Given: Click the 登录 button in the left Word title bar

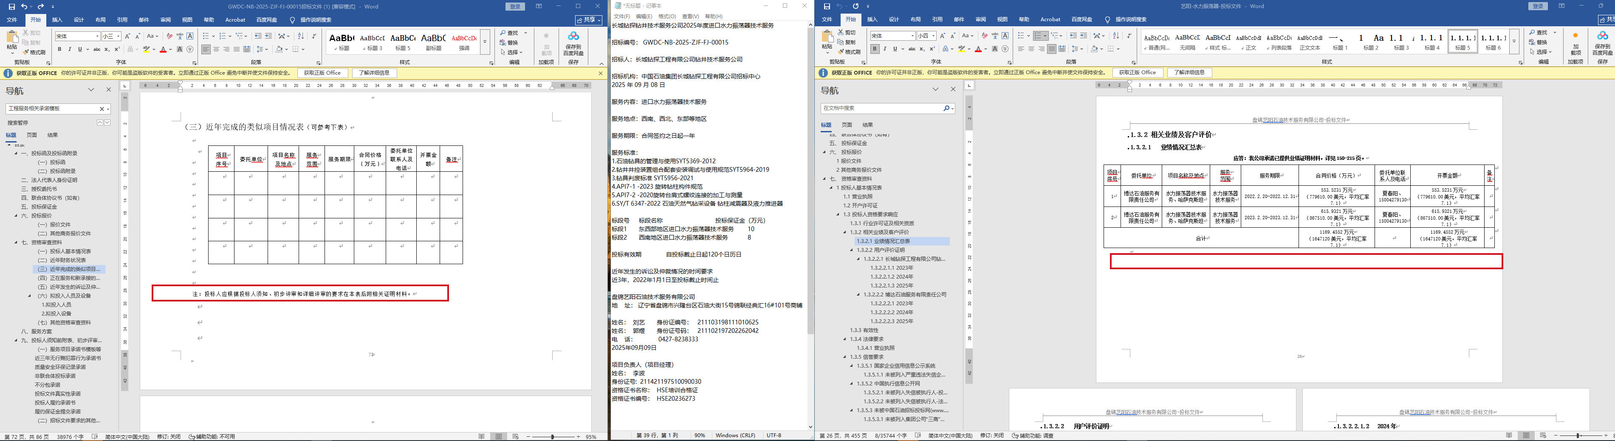Looking at the screenshot, I should [515, 6].
